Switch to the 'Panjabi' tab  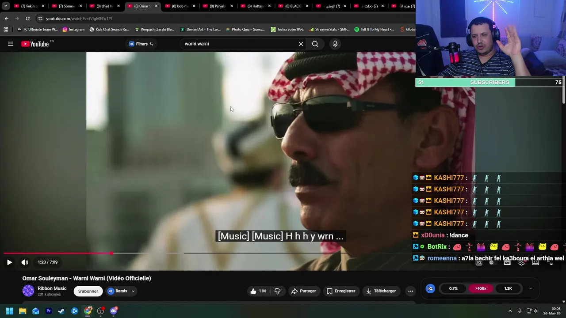tap(217, 6)
